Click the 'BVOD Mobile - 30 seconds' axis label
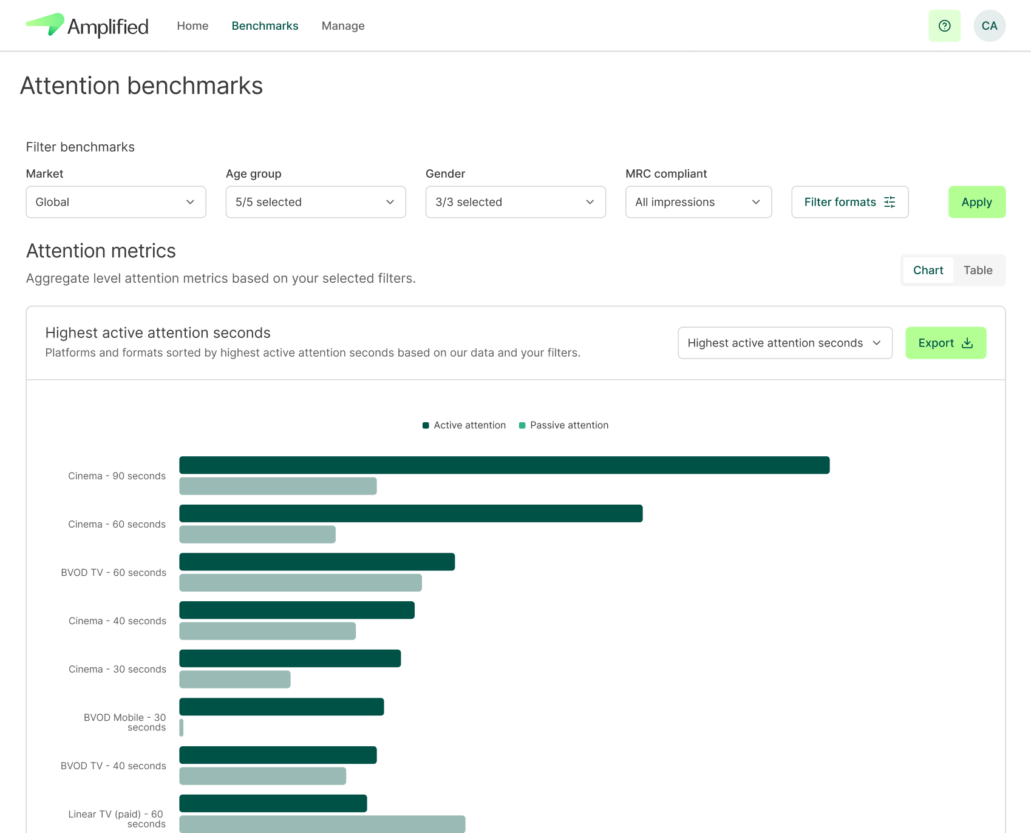The image size is (1031, 833). (124, 722)
